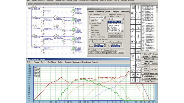The width and height of the screenshot is (184, 103).
Task: Select the unfilled amplifier triangle component icon
Action: click(x=133, y=36)
